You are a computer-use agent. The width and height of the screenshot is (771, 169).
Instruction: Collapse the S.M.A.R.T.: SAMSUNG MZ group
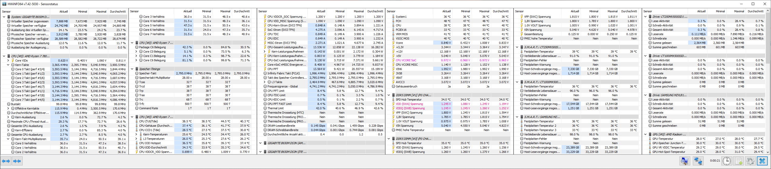517,117
